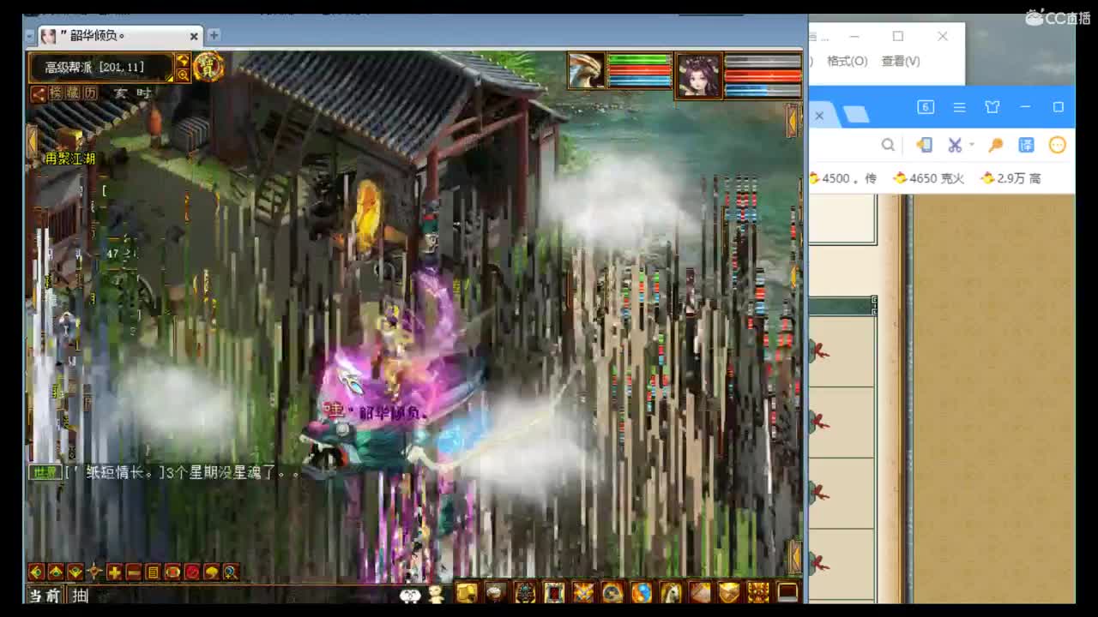Viewport: 1098px width, 617px height.
Task: Open the gold chest icon in action bar
Action: point(729,592)
